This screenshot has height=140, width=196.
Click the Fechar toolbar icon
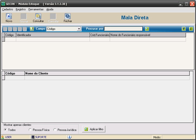coord(68,16)
